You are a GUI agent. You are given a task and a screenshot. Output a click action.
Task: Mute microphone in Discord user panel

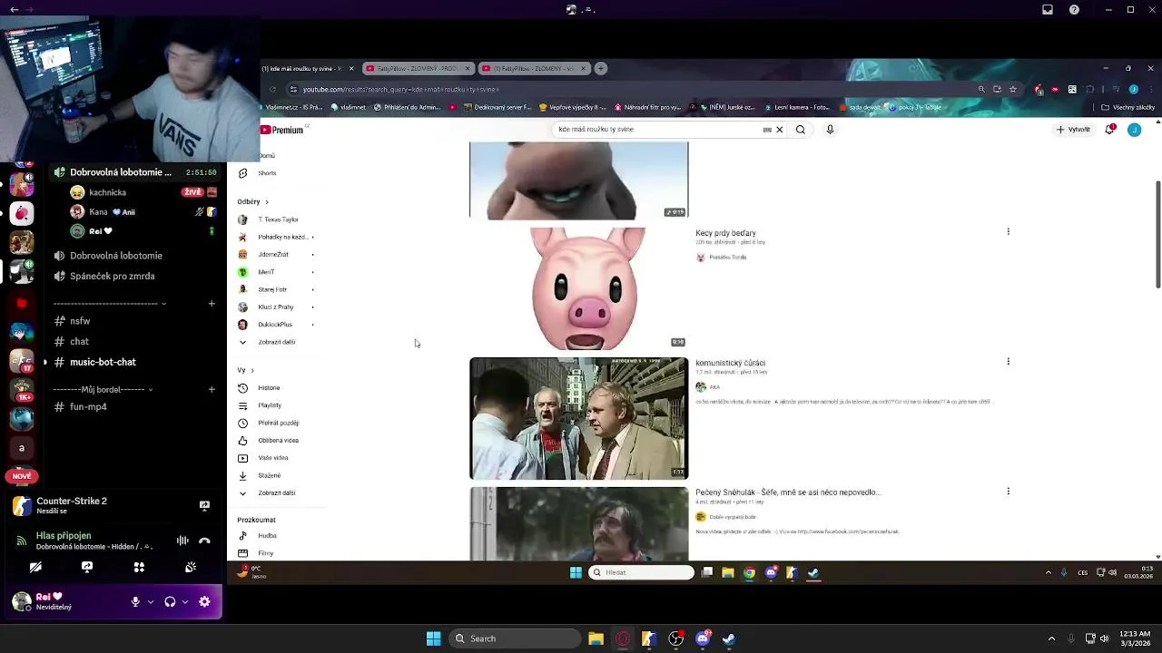135,601
